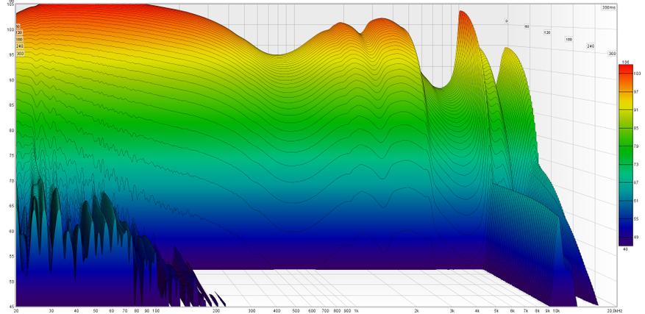The width and height of the screenshot is (645, 314).
Task: Select the 61 color scale value
Action: pyautogui.click(x=637, y=201)
